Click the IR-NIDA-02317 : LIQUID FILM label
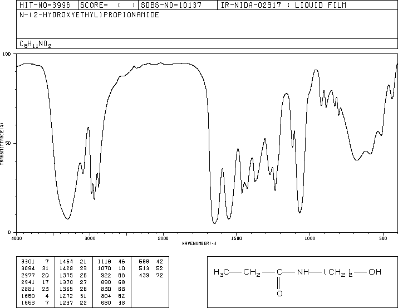398x308 pixels. point(283,5)
